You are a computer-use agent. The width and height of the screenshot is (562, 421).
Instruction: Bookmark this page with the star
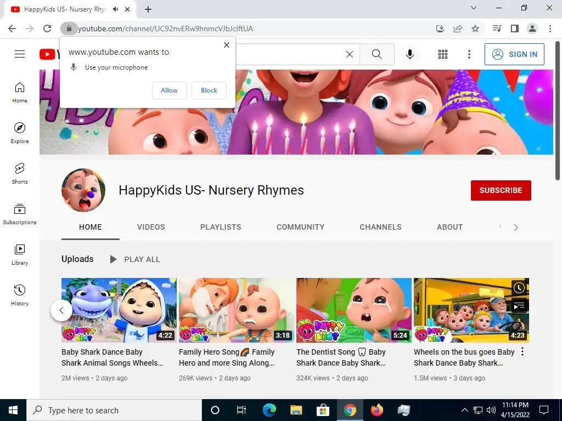(x=475, y=29)
